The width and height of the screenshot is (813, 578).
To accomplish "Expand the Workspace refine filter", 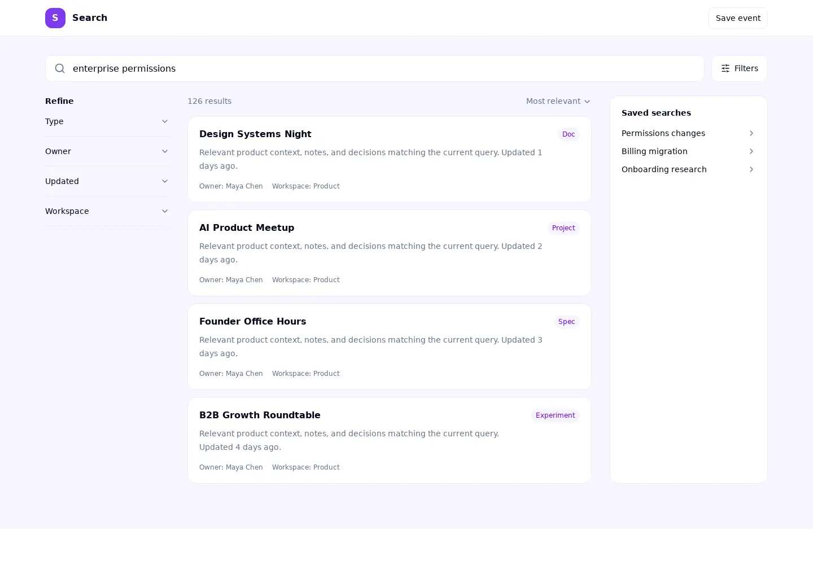I will [107, 211].
